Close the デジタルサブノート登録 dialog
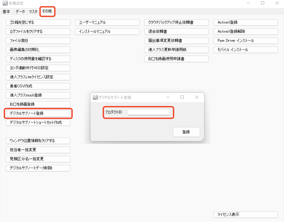The height and width of the screenshot is (222, 284). click(197, 97)
